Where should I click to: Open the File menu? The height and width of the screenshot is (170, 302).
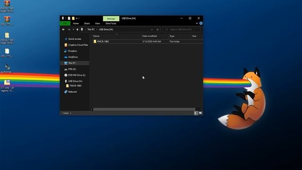tap(65, 23)
